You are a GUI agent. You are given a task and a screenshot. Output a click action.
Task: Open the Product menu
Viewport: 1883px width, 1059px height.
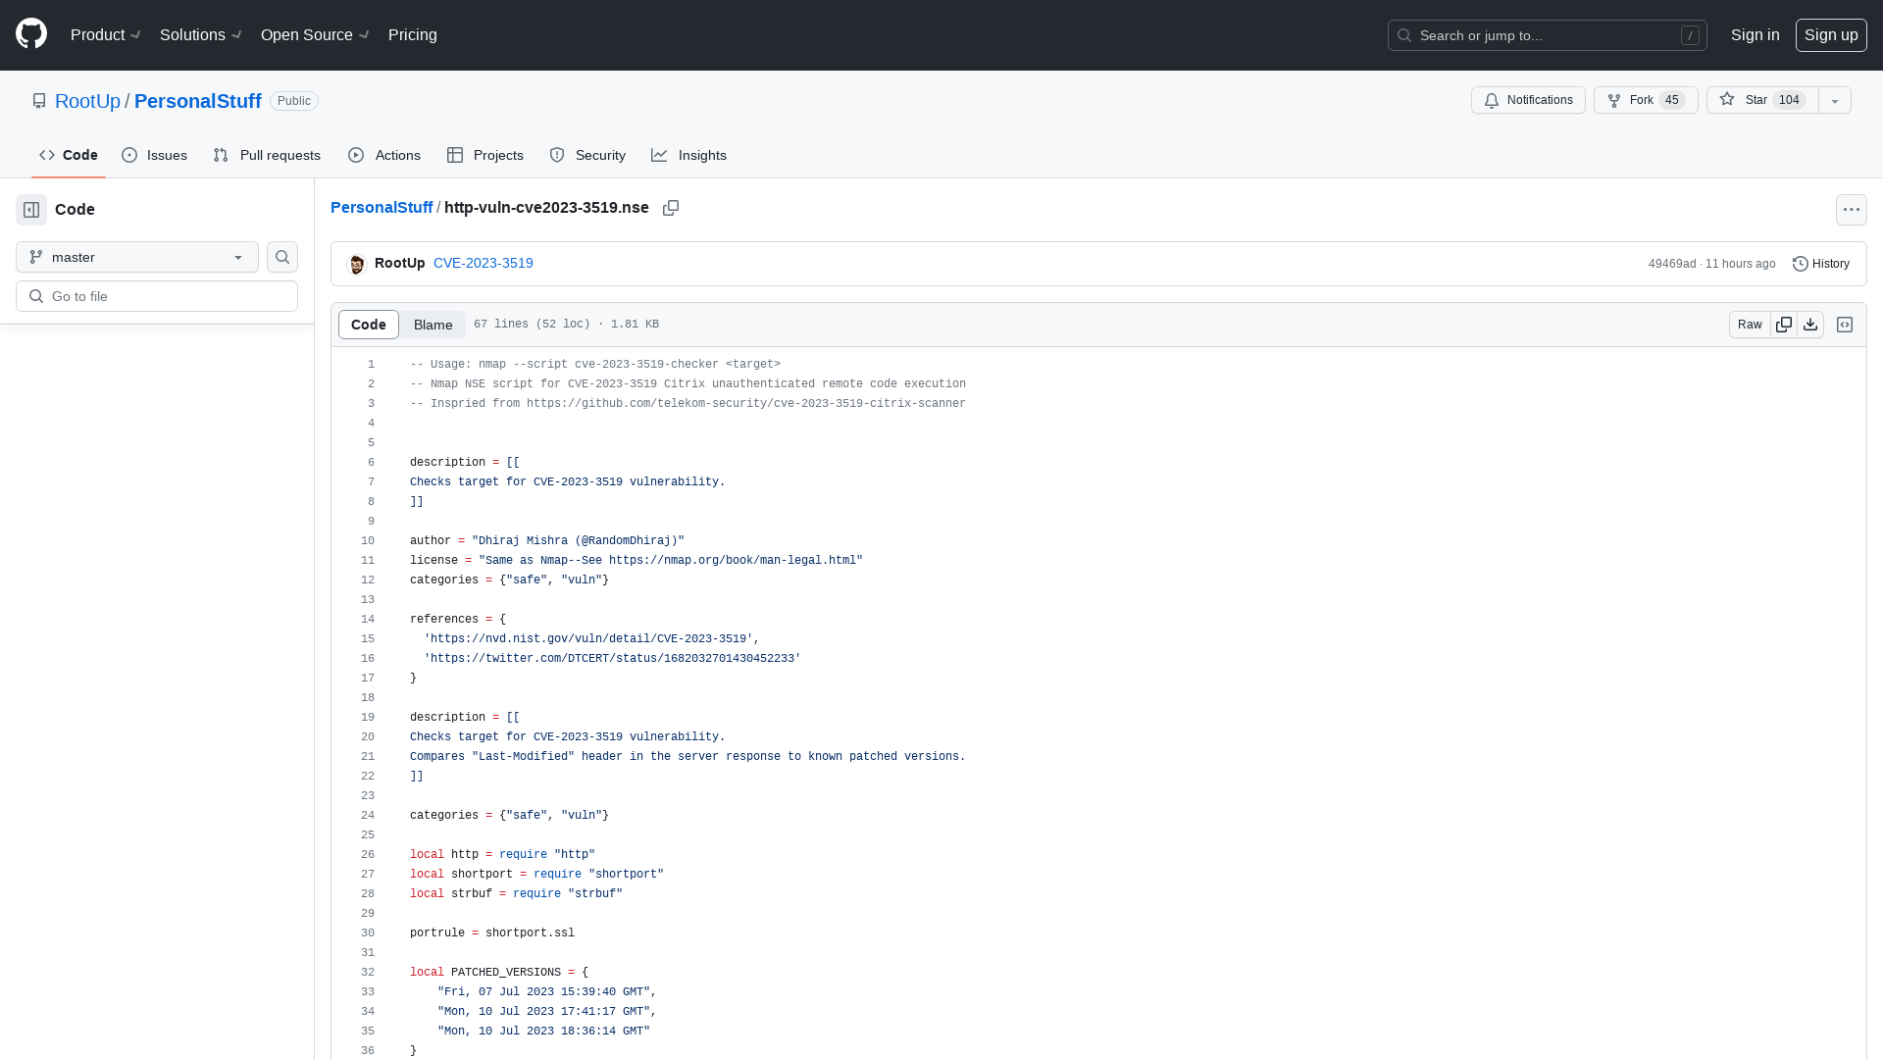[x=106, y=35]
